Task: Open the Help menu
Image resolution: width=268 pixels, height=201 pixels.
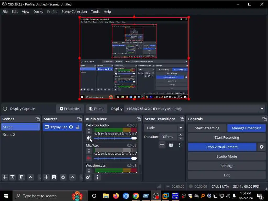Action: coord(107,12)
